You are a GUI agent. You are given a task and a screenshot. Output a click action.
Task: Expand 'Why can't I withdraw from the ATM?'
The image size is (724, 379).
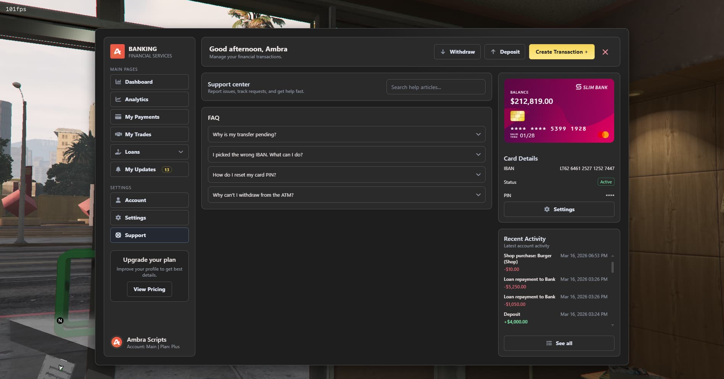pos(346,195)
